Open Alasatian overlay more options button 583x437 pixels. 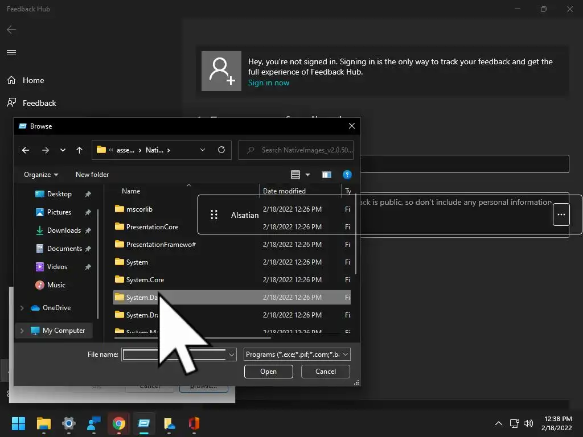(x=561, y=215)
